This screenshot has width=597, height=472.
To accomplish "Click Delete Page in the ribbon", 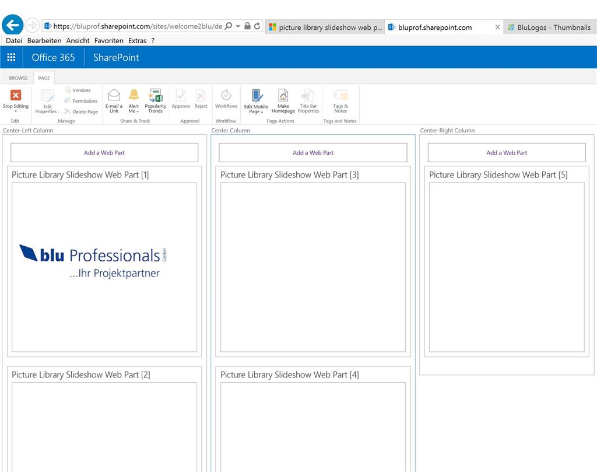I will 80,111.
